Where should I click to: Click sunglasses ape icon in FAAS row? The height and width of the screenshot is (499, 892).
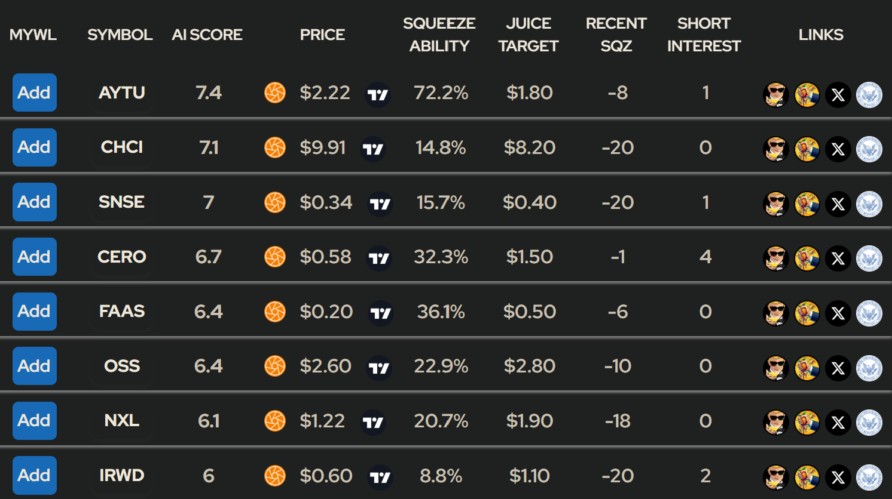pyautogui.click(x=776, y=313)
